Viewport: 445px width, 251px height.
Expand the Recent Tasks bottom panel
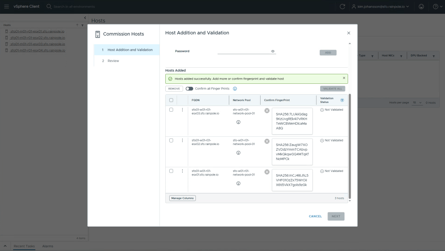click(x=5, y=246)
